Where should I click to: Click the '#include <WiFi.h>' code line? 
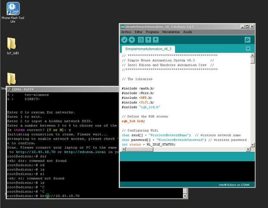coord(138,102)
